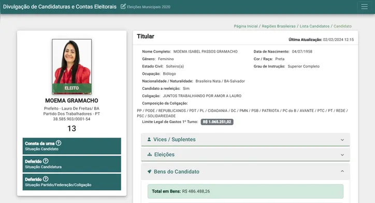
Task: Click the Consta da urna status box
Action: (x=72, y=146)
